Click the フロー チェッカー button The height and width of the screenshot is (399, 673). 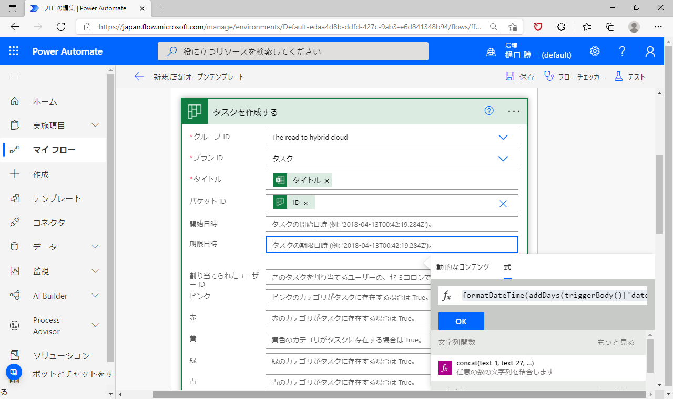(x=574, y=77)
